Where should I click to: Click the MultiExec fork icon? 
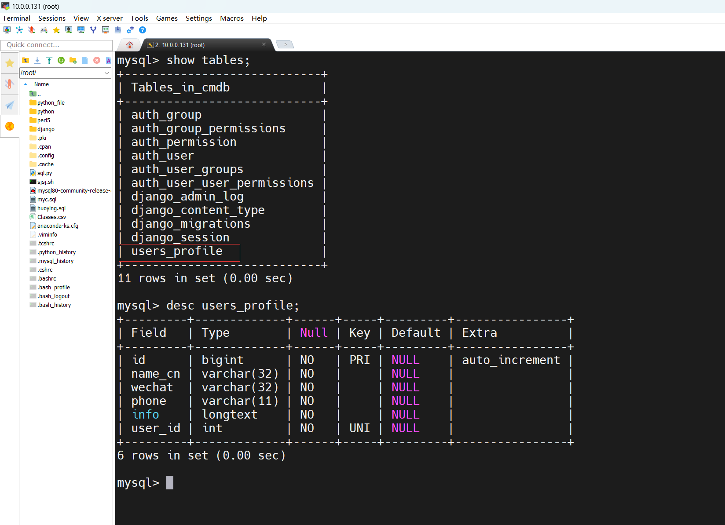coord(93,30)
